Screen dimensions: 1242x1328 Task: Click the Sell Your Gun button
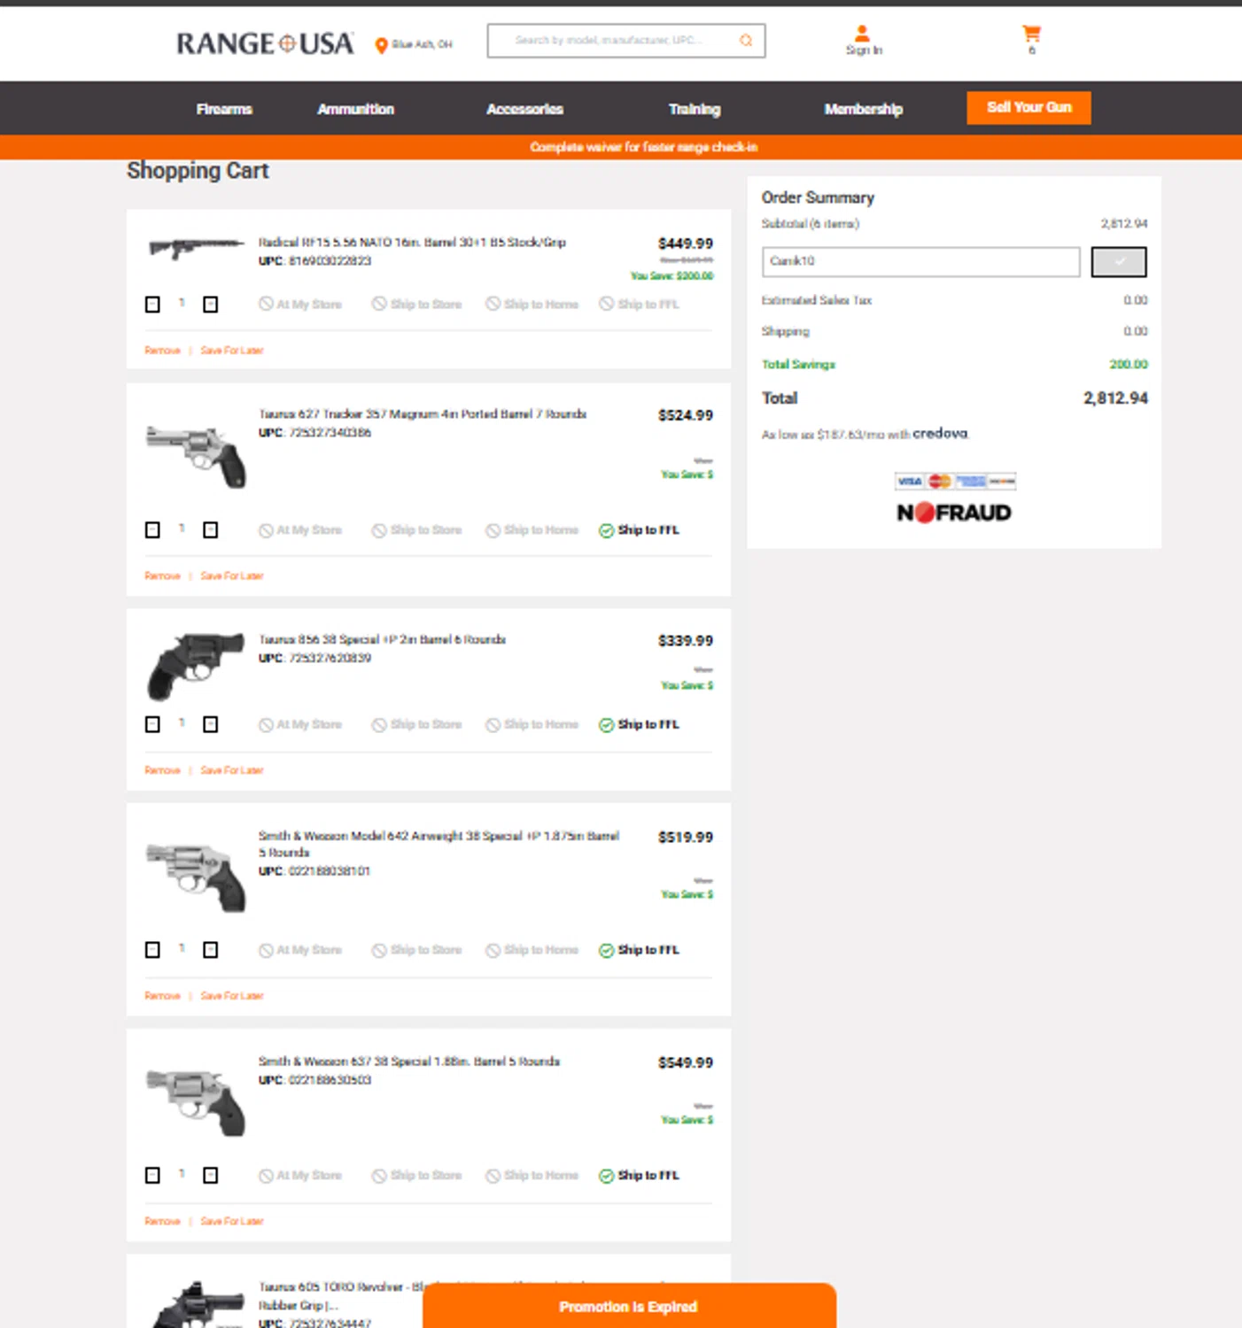point(1029,107)
